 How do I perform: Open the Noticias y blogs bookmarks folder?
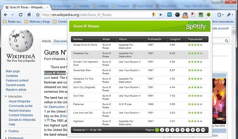tap(37, 22)
